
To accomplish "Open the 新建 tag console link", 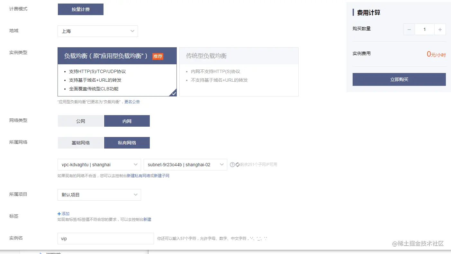I will (147, 220).
